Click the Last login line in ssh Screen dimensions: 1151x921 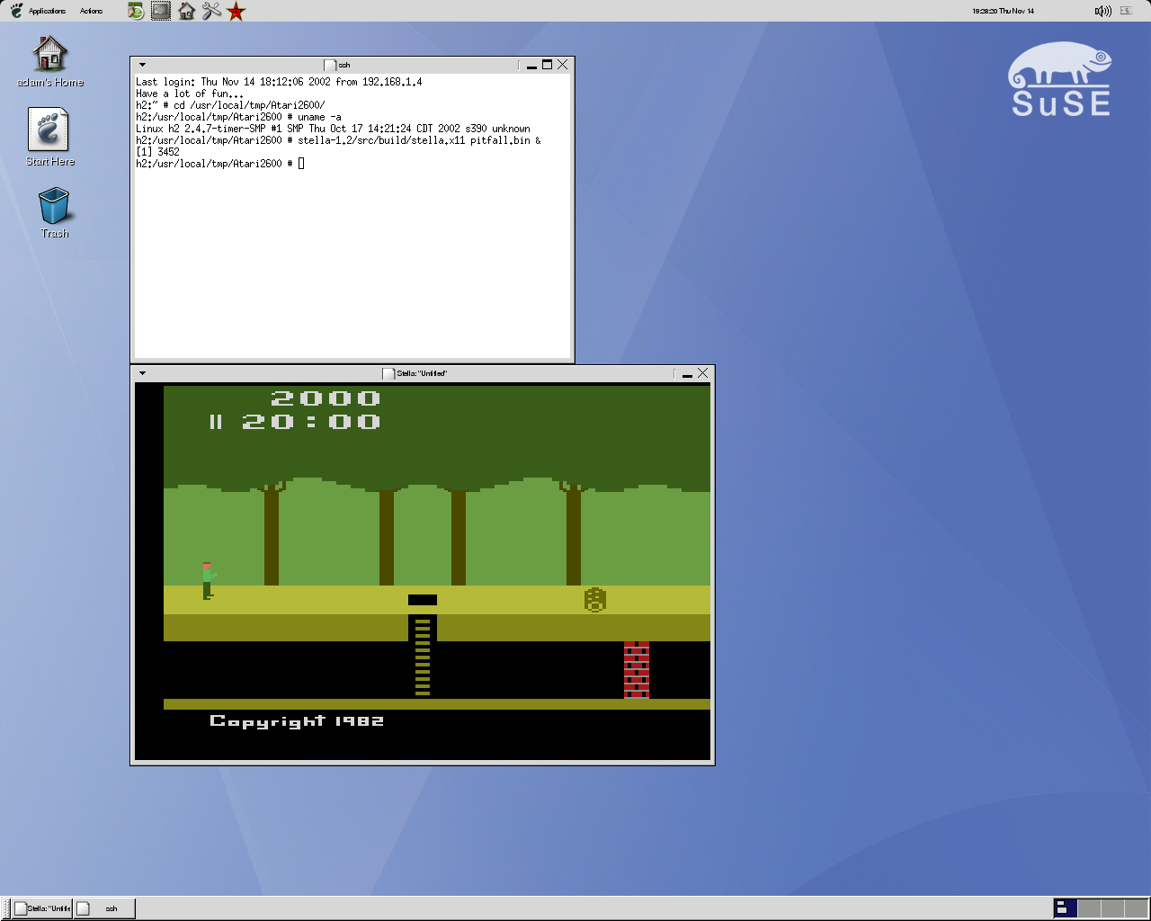[279, 82]
